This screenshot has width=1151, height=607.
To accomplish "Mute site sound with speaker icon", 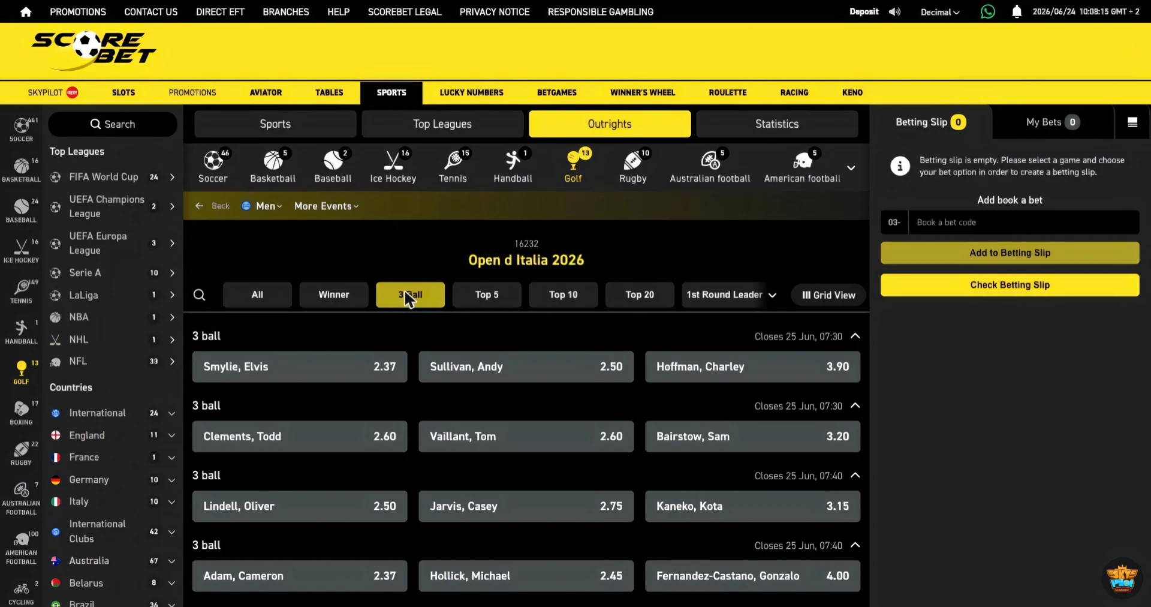I will click(x=894, y=12).
